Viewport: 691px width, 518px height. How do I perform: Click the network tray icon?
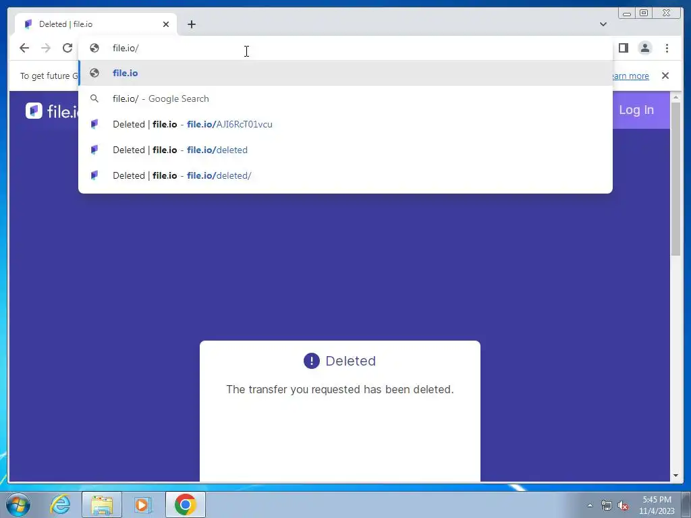click(x=607, y=505)
